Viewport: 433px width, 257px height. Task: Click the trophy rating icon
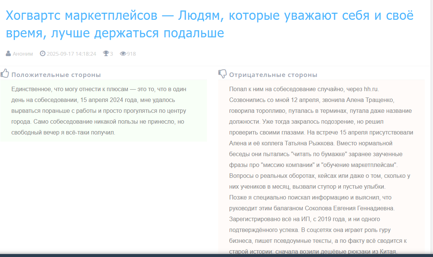tap(106, 54)
